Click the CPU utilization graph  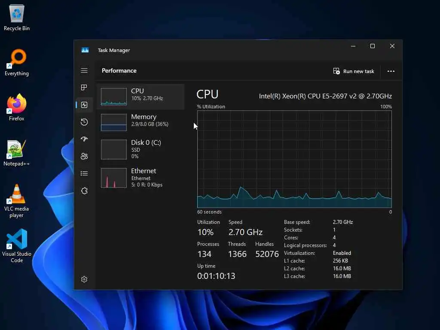(294, 159)
